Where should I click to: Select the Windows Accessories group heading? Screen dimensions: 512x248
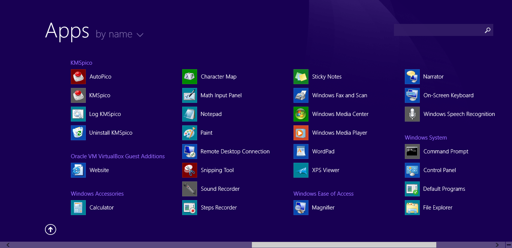click(97, 194)
